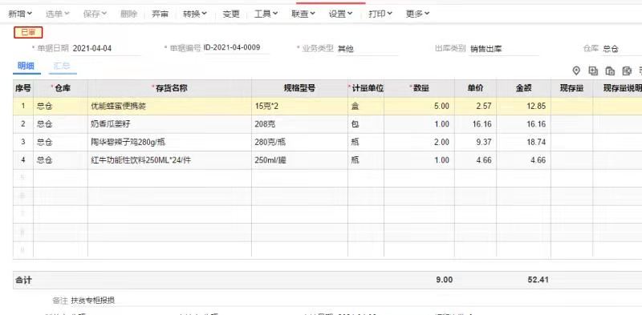Select the cell 优能蜂蜜便携装
The image size is (642, 315).
click(169, 107)
